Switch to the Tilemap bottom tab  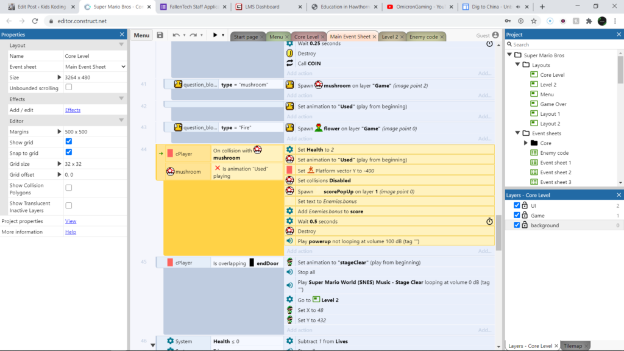573,346
